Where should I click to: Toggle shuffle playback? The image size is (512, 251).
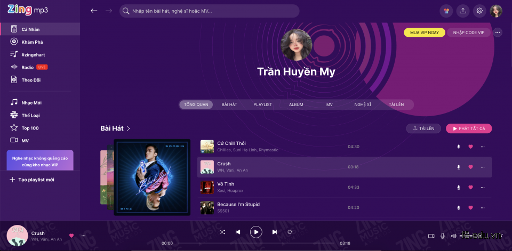(222, 232)
